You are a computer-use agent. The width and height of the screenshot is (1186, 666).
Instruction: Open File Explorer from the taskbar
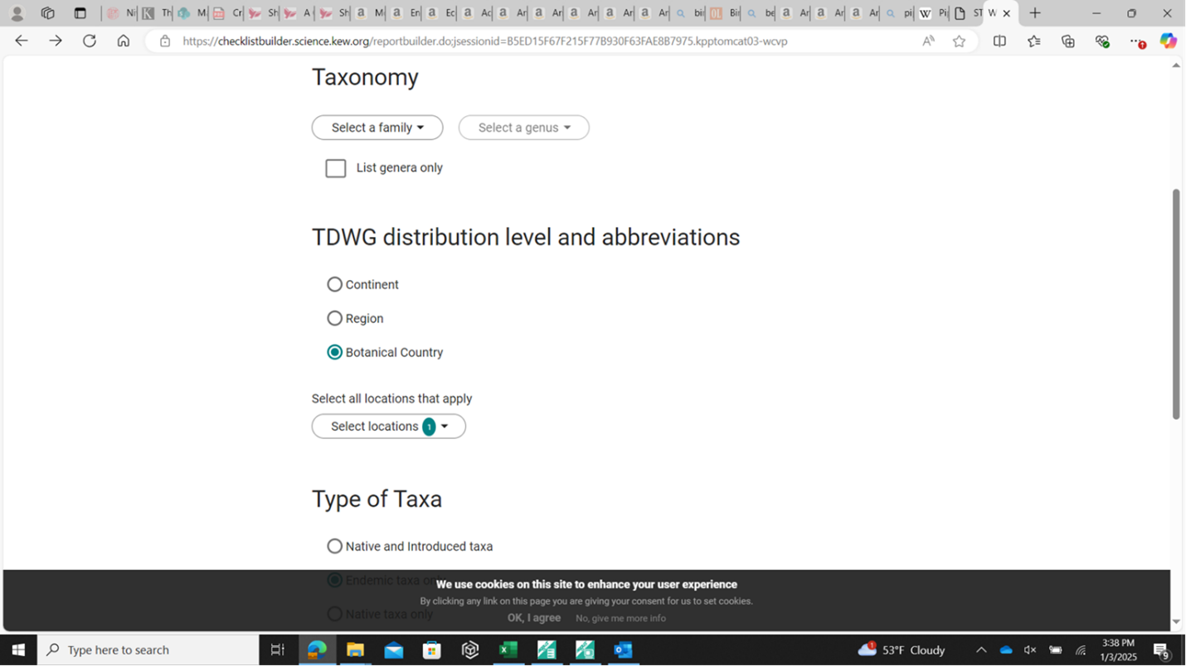[355, 650]
